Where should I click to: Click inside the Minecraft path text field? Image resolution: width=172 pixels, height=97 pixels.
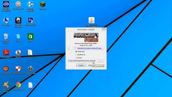(83, 61)
